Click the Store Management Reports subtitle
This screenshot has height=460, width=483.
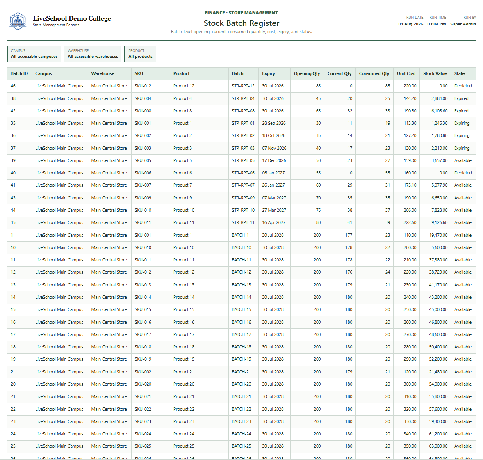coord(56,25)
